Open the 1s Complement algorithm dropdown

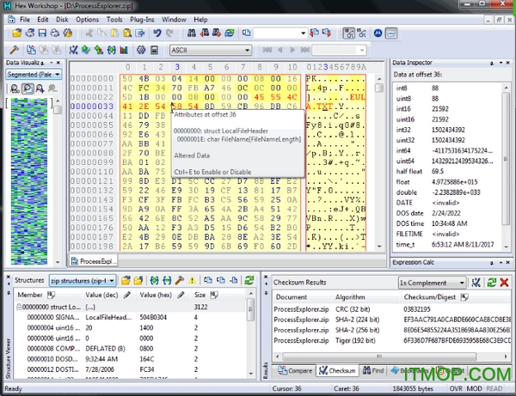(x=432, y=283)
